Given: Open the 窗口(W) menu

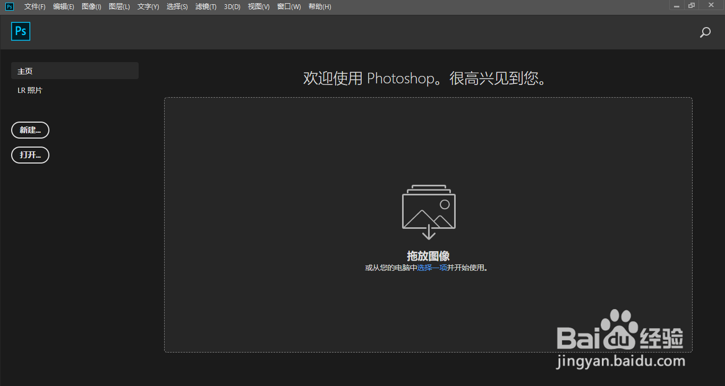Looking at the screenshot, I should coord(288,6).
